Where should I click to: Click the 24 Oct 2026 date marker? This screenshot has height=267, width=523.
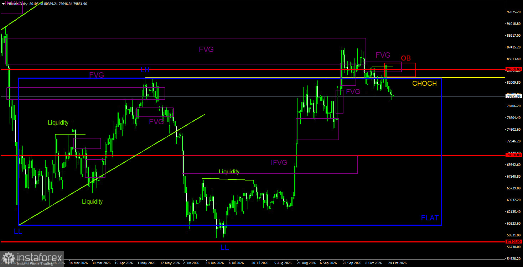tap(397, 263)
